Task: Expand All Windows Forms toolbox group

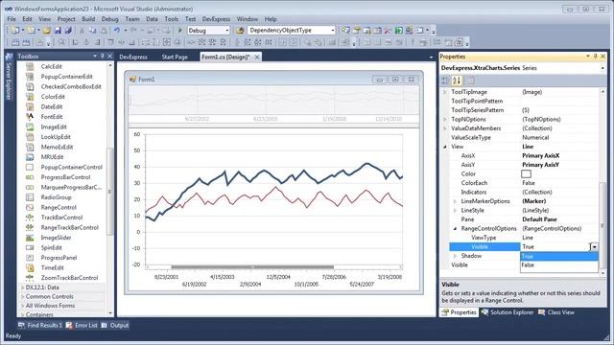Action: pos(22,306)
